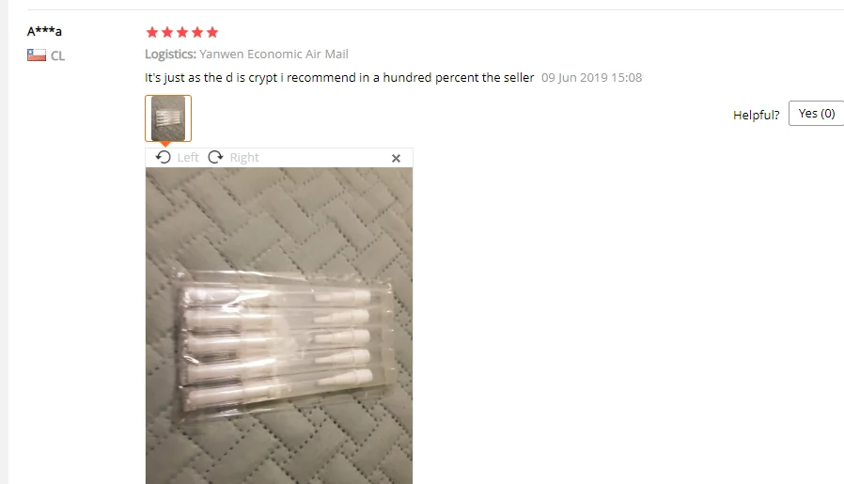This screenshot has height=484, width=844.
Task: Click the third red rating star
Action: pos(182,32)
